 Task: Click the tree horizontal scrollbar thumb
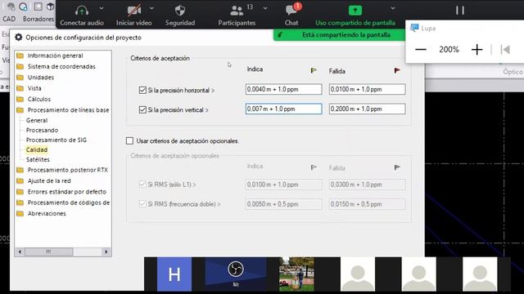pyautogui.click(x=49, y=252)
